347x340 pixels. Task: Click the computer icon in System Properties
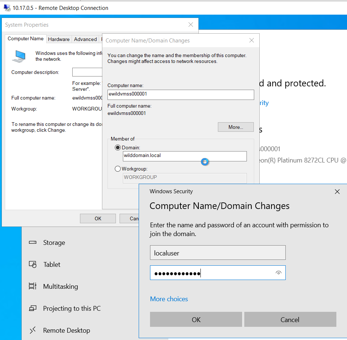point(19,56)
